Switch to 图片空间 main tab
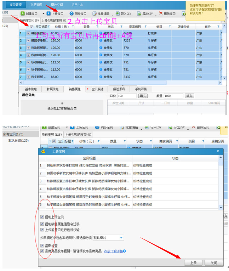229x271 pixels. [57, 5]
